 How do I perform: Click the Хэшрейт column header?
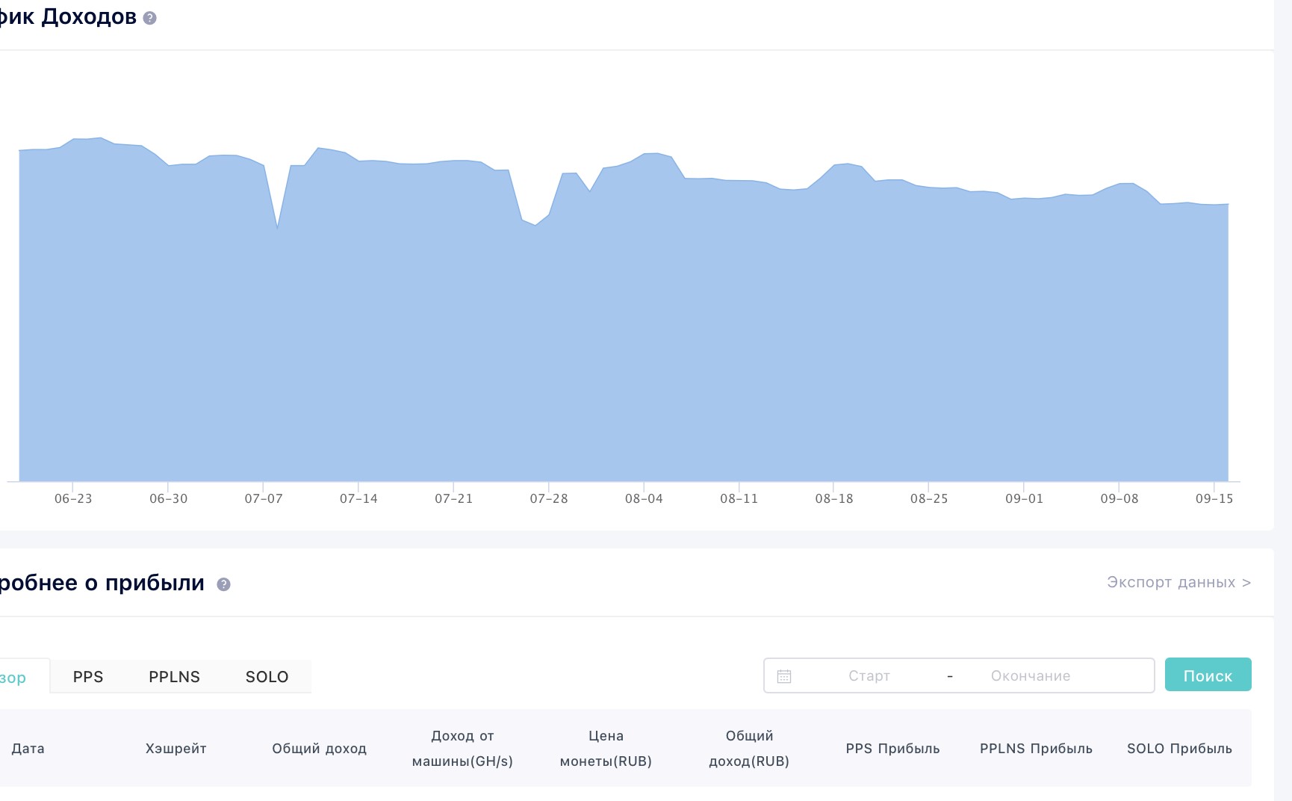(176, 749)
